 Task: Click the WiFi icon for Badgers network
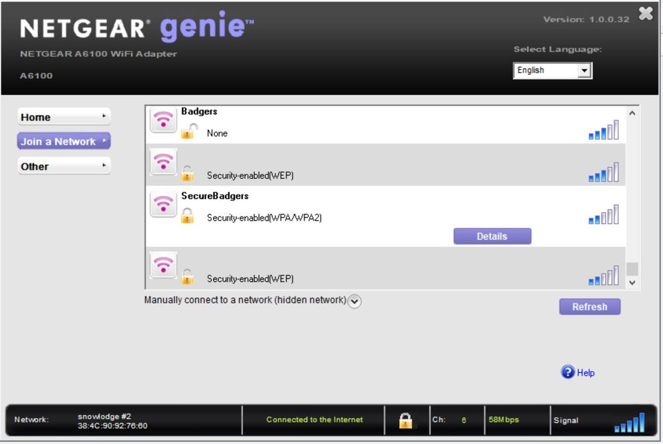[x=163, y=119]
